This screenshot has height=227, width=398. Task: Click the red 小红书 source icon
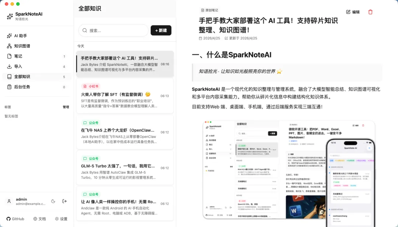click(85, 86)
